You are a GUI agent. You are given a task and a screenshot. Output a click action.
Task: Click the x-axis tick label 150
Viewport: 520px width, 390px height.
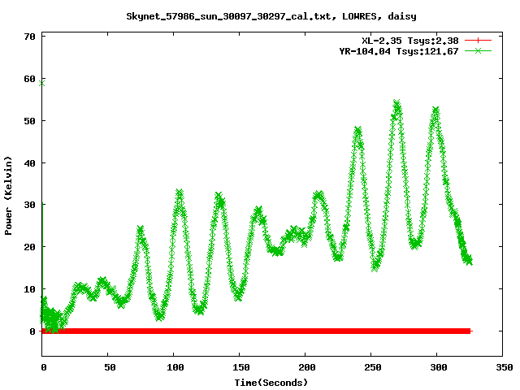point(240,367)
